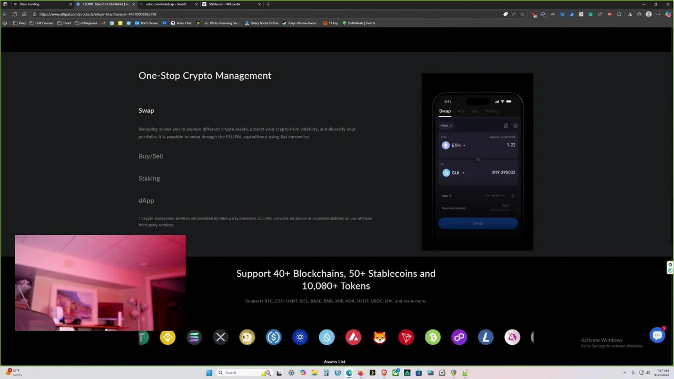
Task: Click the shopping price tag icon in address bar
Action: tap(506, 14)
